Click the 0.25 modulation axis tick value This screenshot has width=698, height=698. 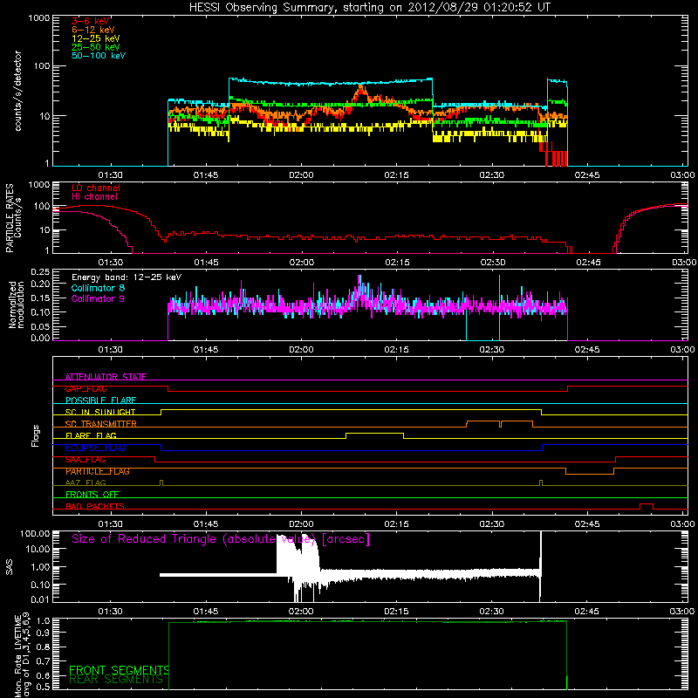[x=40, y=272]
